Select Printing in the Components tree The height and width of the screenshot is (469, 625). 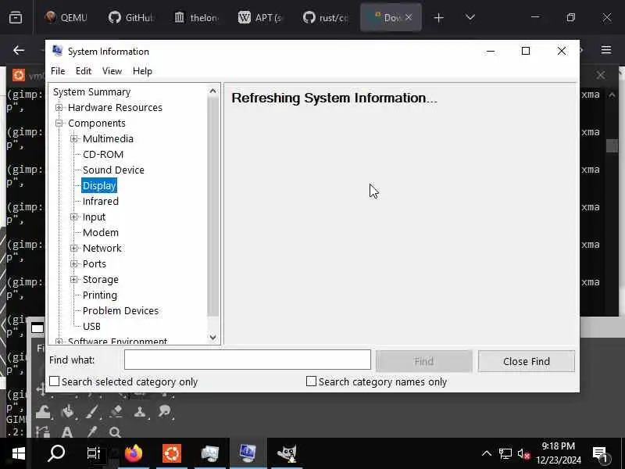pos(100,295)
